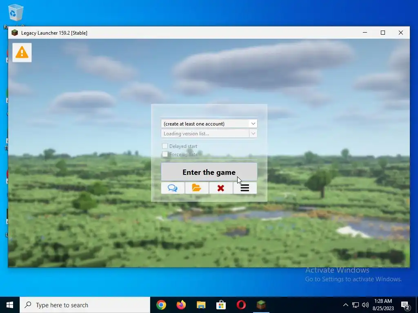418x313 pixels.
Task: Open the notification center icon
Action: tap(405, 305)
